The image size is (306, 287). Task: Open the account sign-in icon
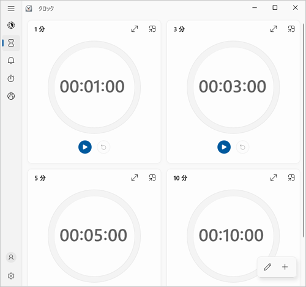[x=11, y=258]
